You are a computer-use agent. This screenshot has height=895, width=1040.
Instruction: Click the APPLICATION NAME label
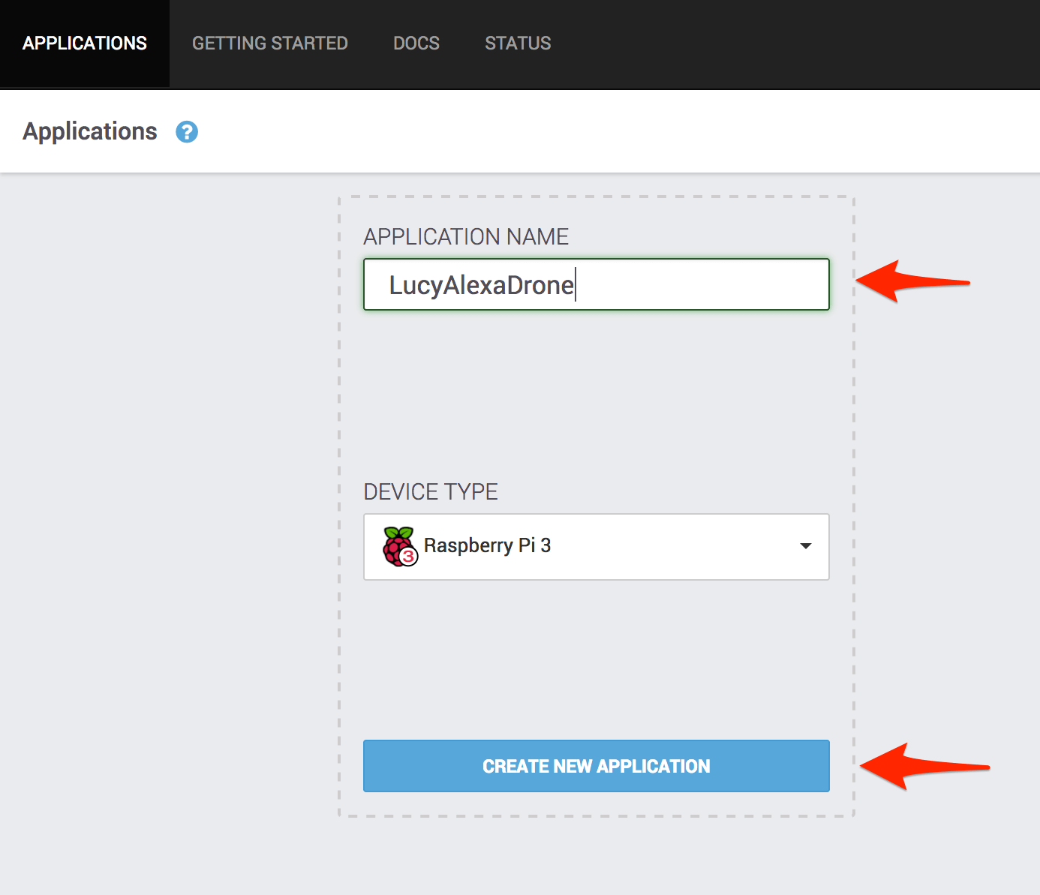[x=466, y=237]
